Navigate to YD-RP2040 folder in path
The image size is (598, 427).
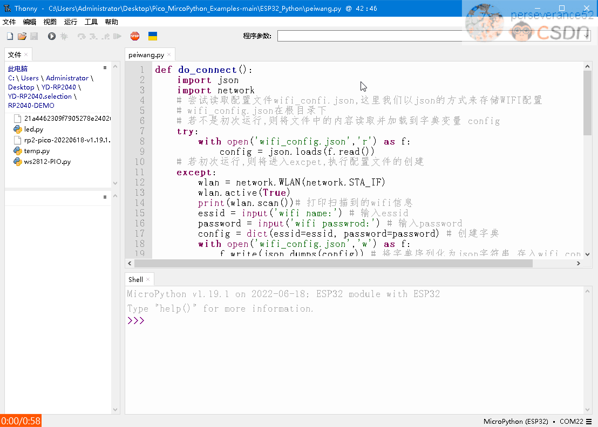[x=59, y=87]
